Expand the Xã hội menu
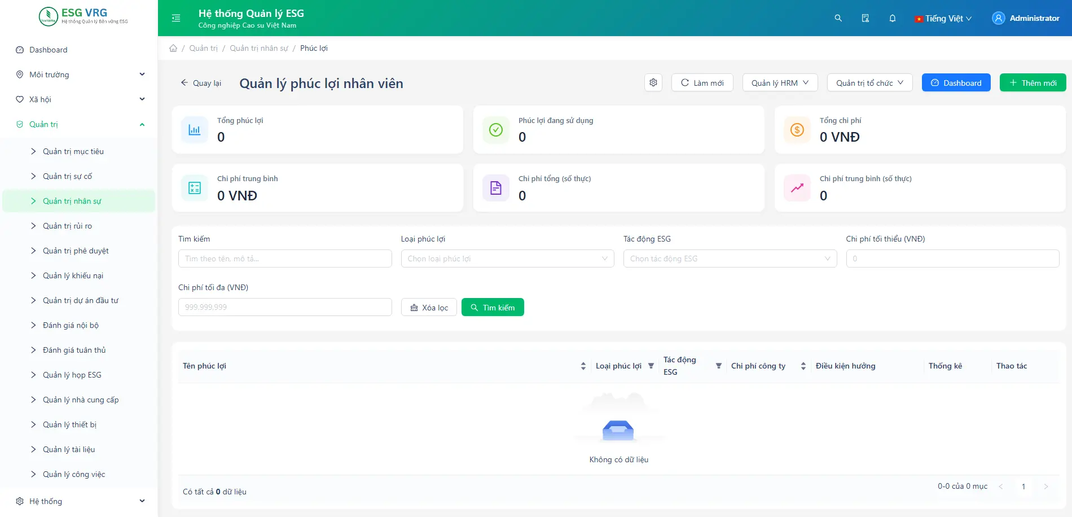The height and width of the screenshot is (517, 1072). (x=142, y=99)
